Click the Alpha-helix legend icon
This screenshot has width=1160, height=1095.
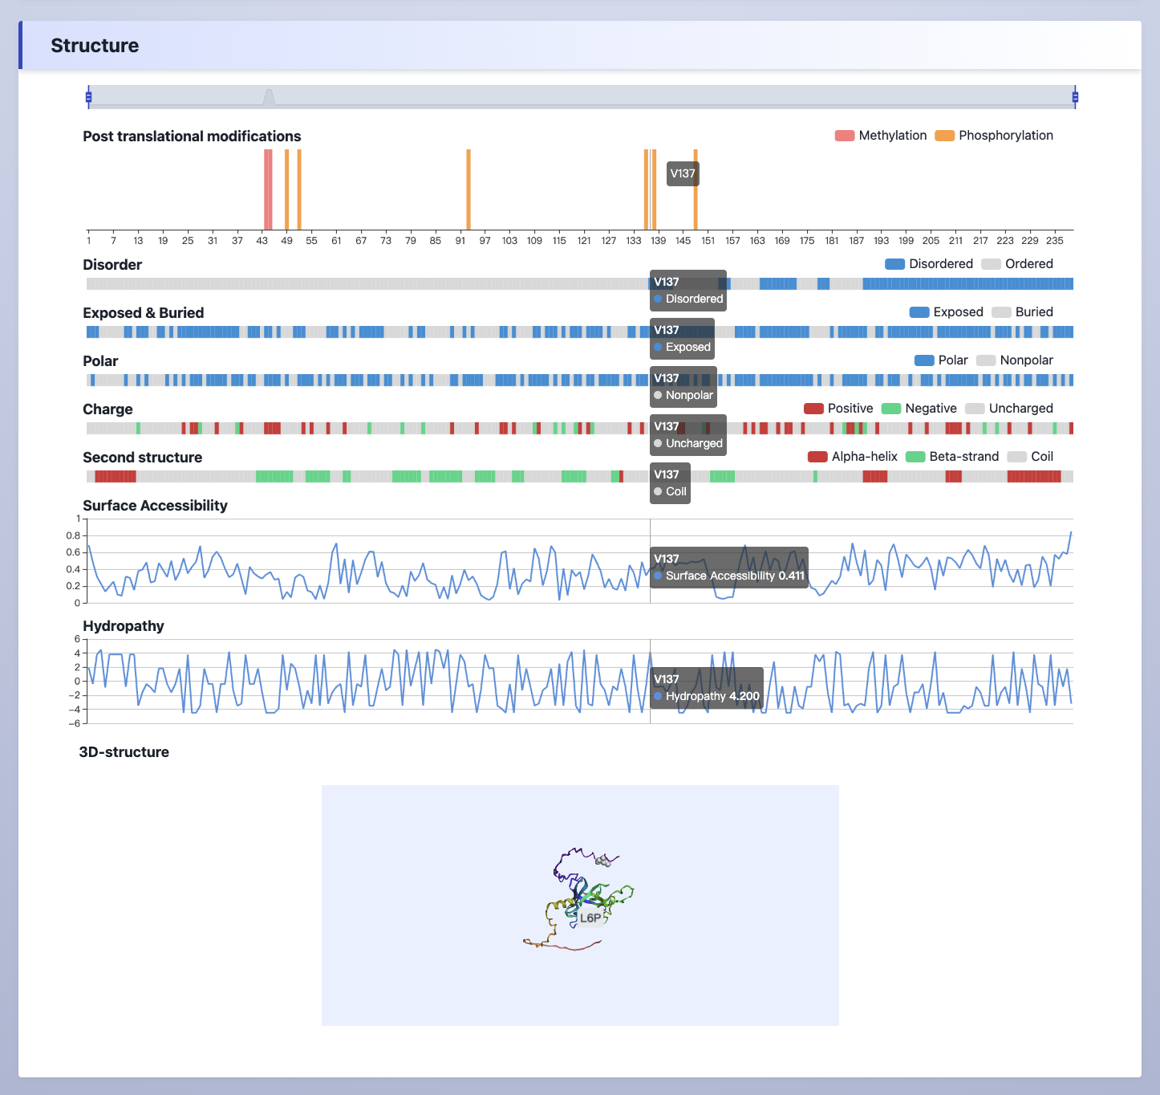817,457
